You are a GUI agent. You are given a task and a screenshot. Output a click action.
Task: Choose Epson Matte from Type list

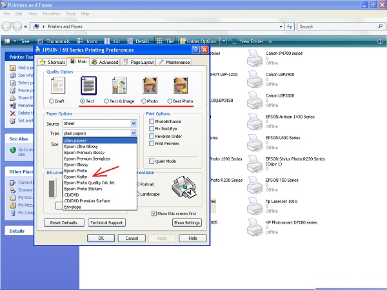[x=100, y=177]
